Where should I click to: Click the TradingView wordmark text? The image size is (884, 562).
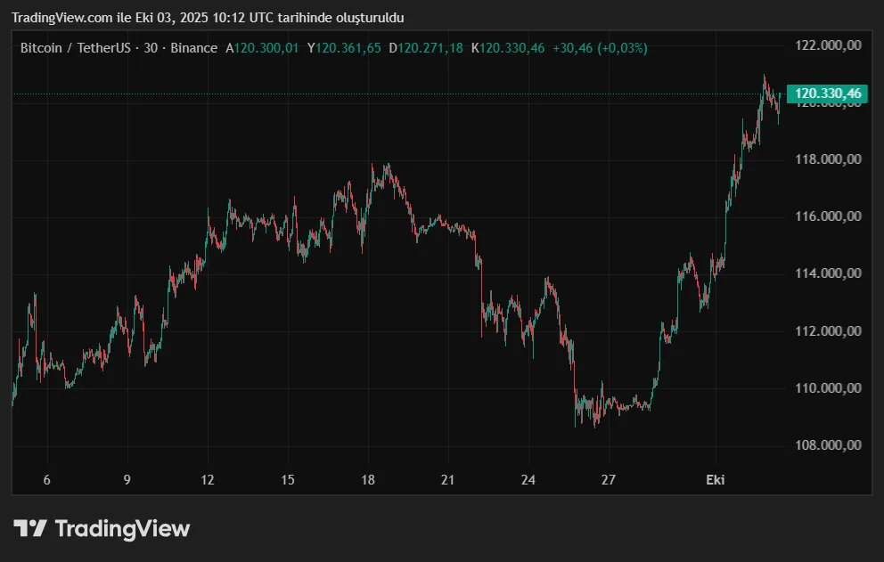click(122, 528)
